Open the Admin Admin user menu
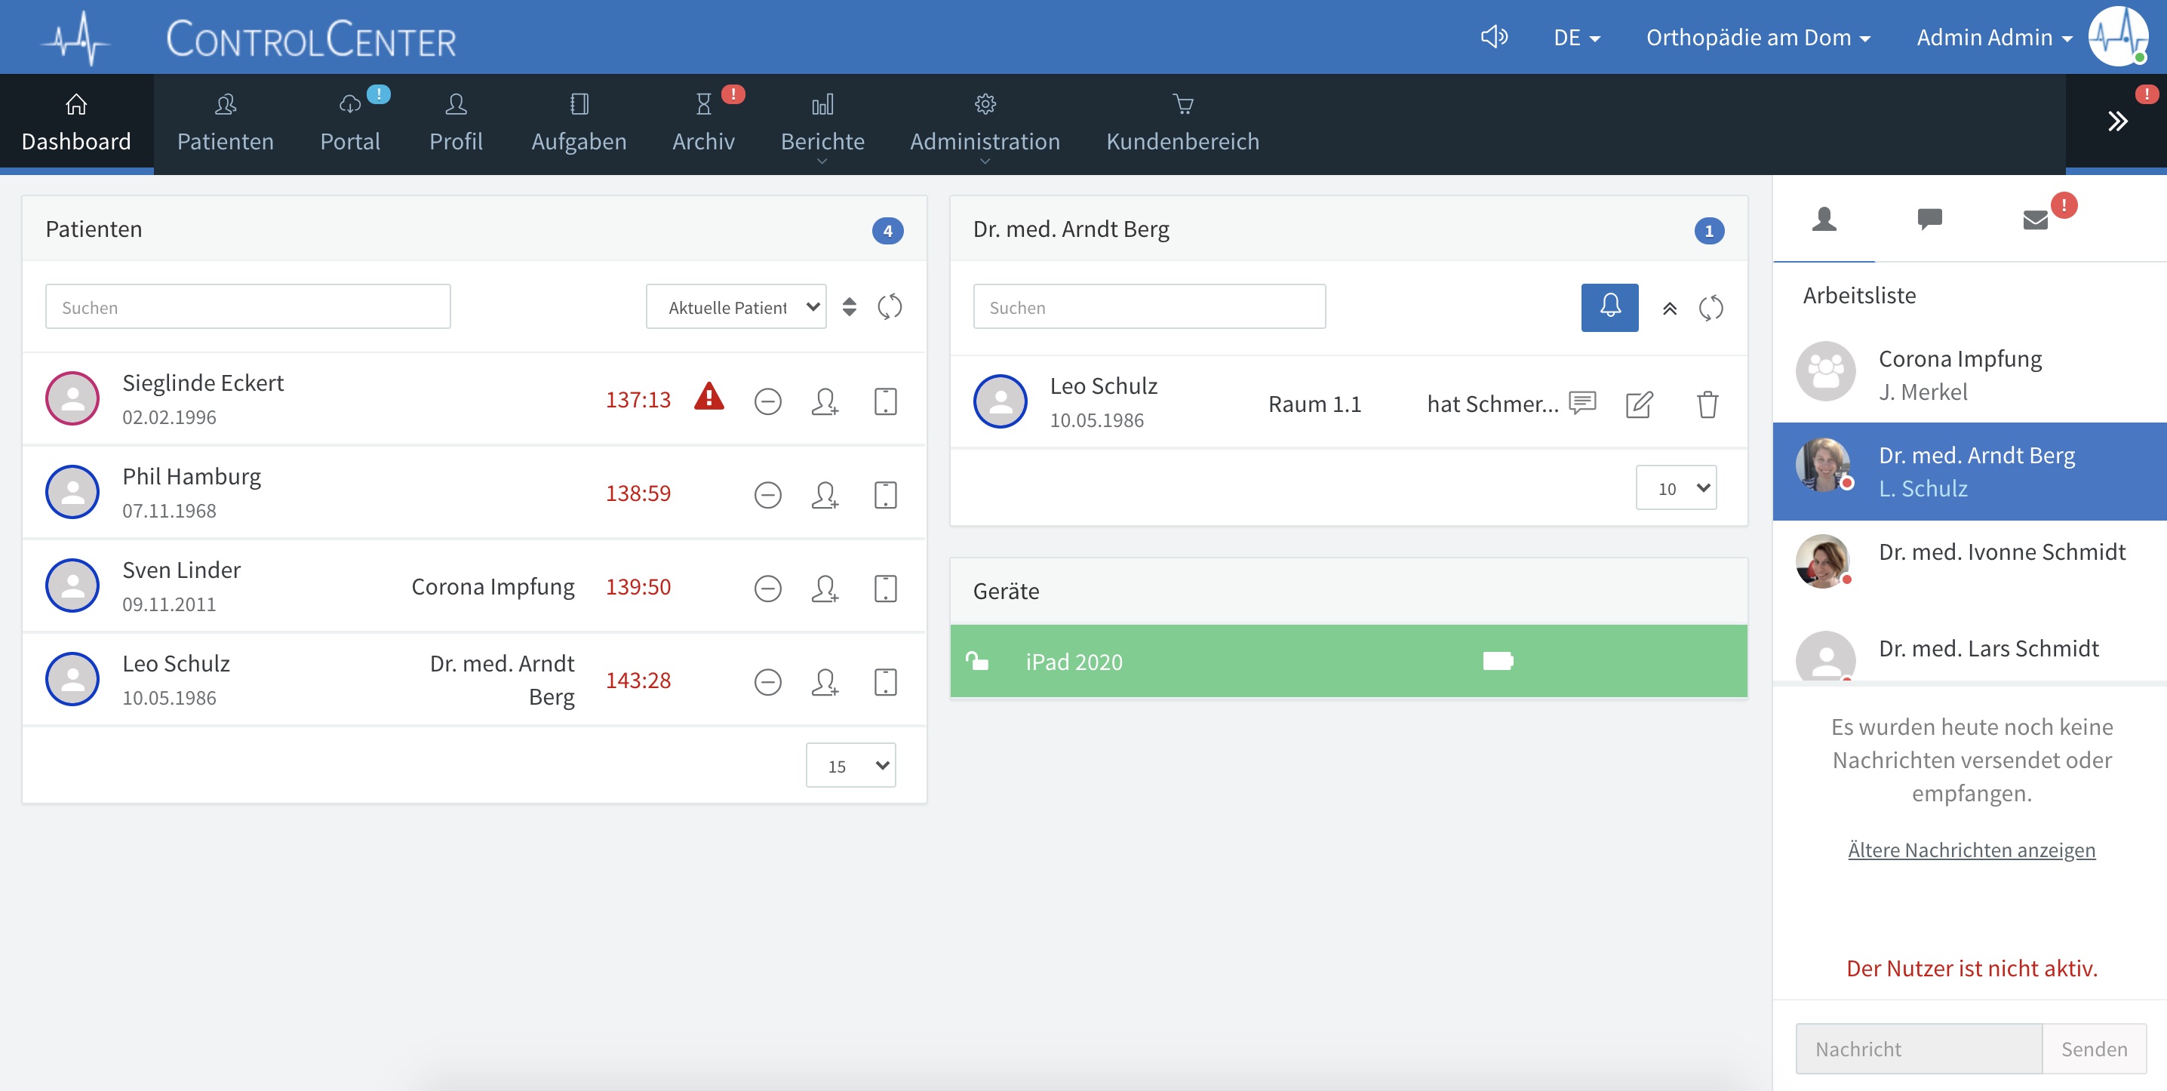The width and height of the screenshot is (2167, 1091). pyautogui.click(x=1994, y=38)
